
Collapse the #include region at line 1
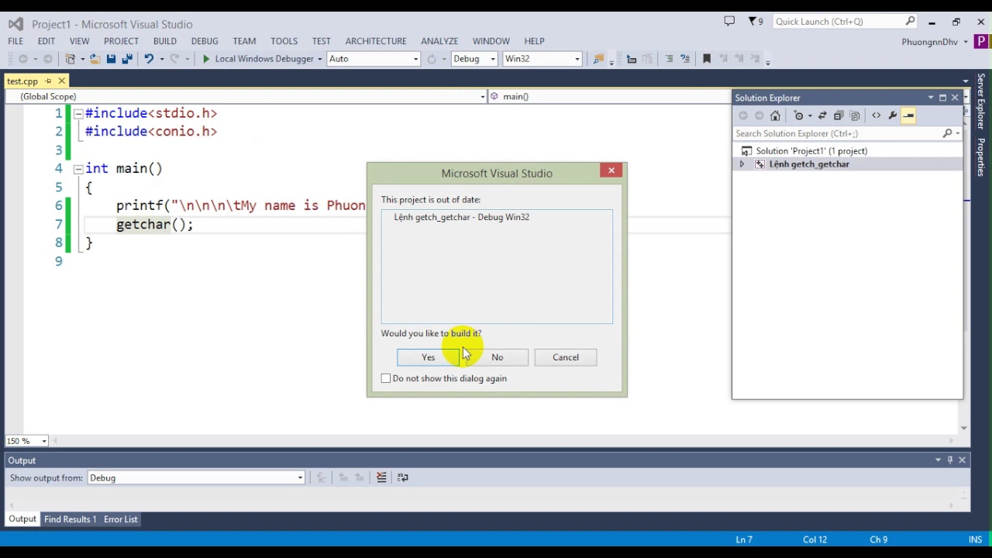tap(78, 113)
